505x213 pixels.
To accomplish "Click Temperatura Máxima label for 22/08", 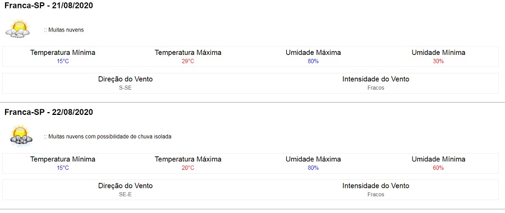I will 188,159.
